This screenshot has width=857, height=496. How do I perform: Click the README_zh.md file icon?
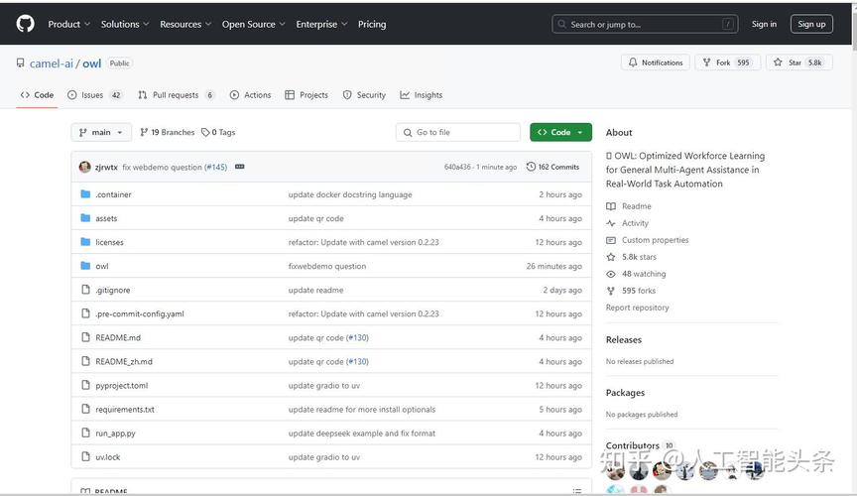click(x=85, y=361)
